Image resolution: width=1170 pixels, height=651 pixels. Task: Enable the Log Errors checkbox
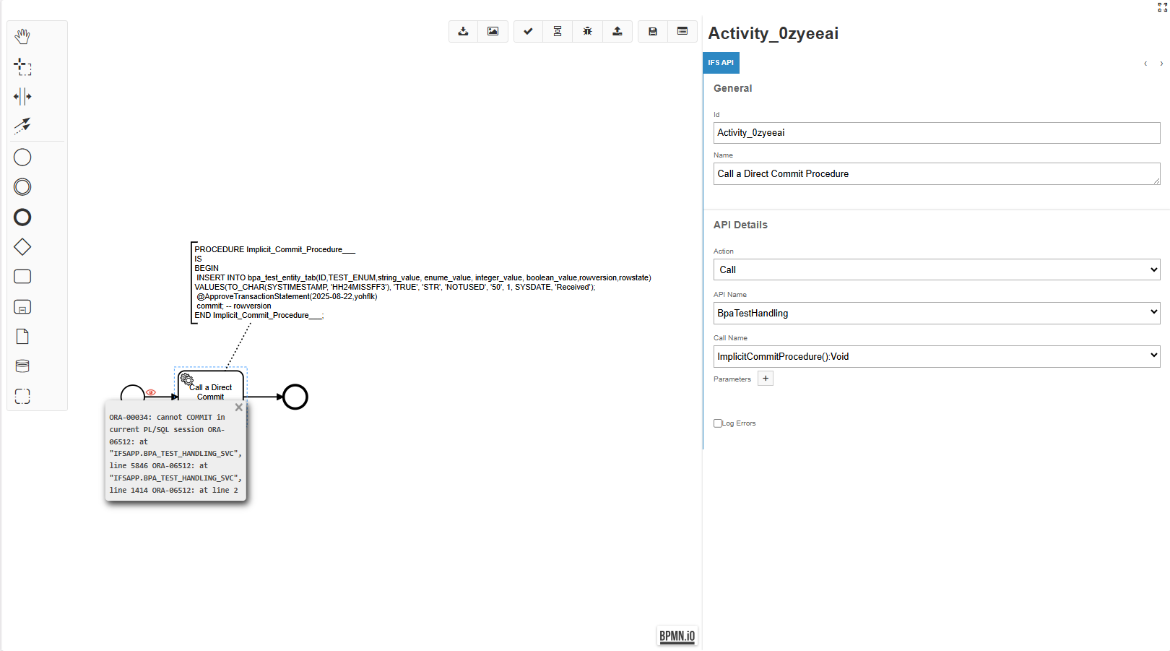(x=718, y=423)
